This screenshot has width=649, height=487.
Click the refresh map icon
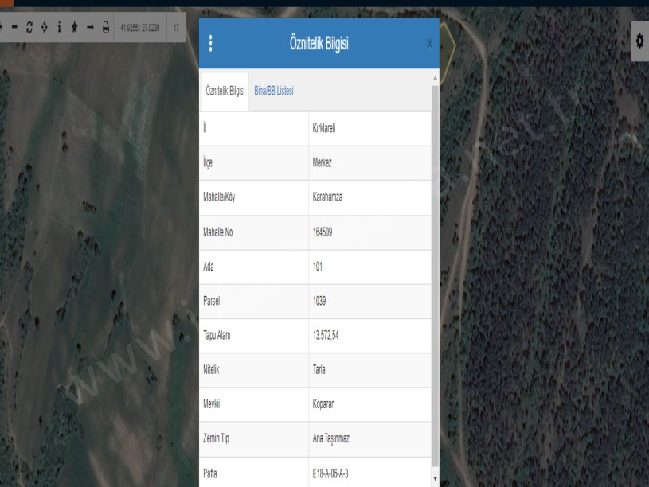click(x=30, y=27)
